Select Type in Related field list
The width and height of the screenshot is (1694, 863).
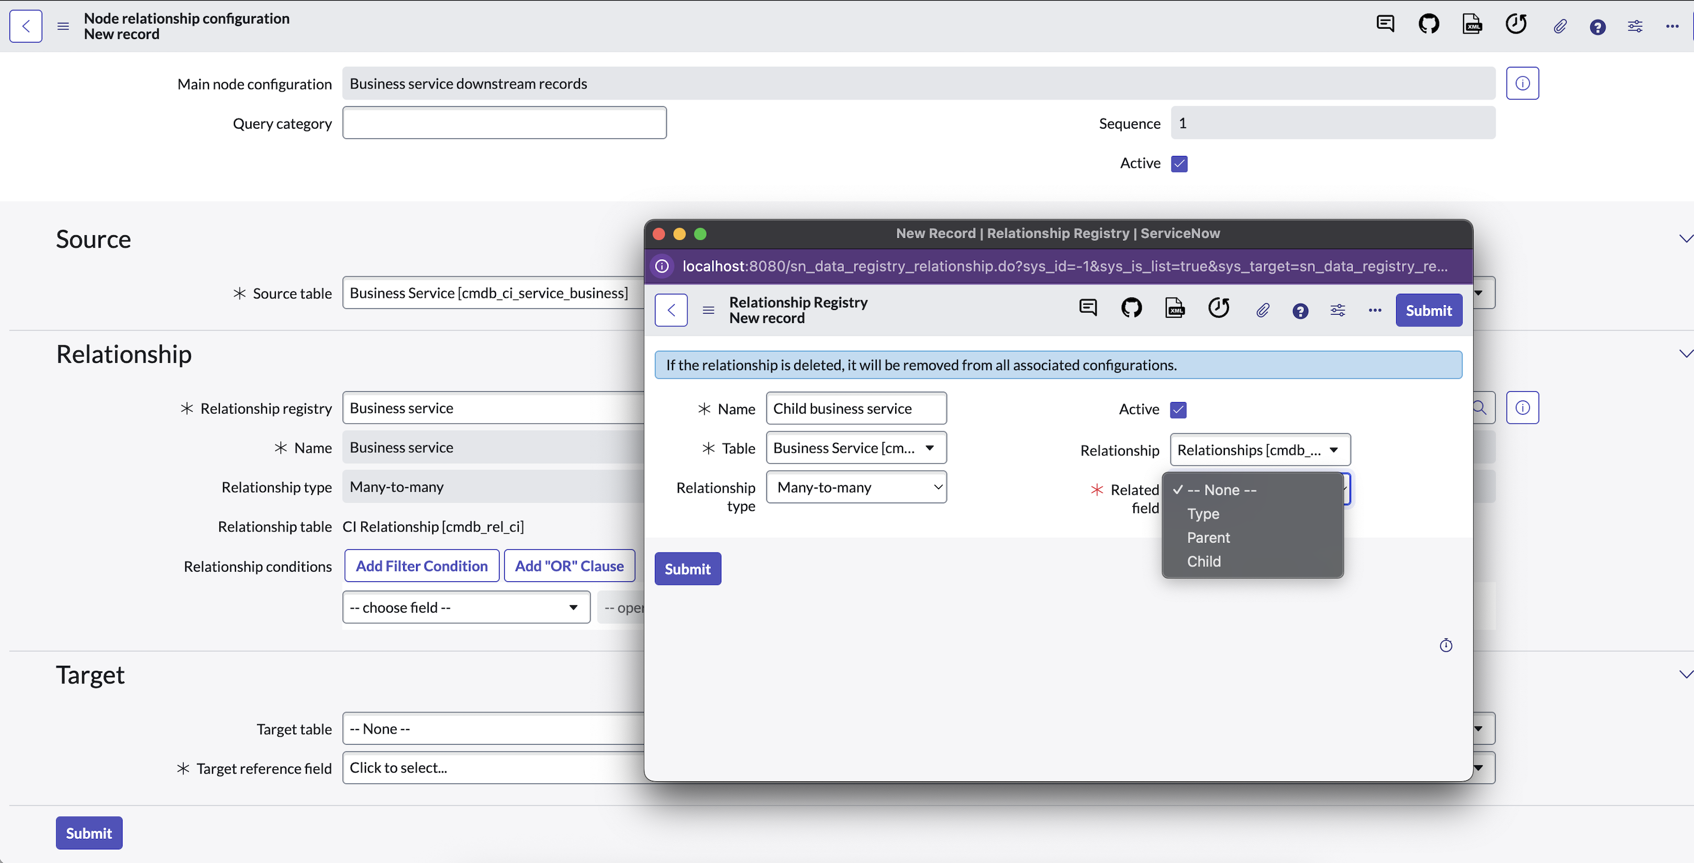point(1252,514)
